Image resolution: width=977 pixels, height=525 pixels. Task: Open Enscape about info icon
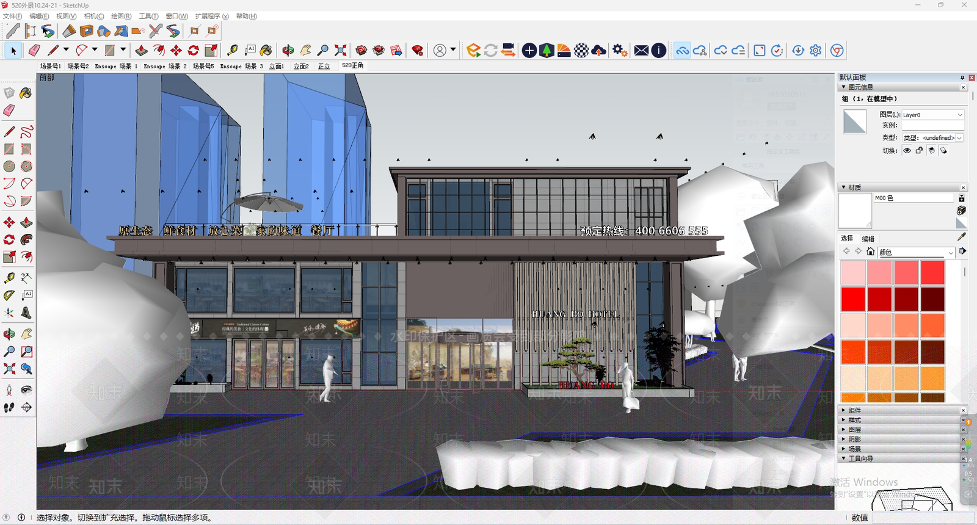point(659,51)
